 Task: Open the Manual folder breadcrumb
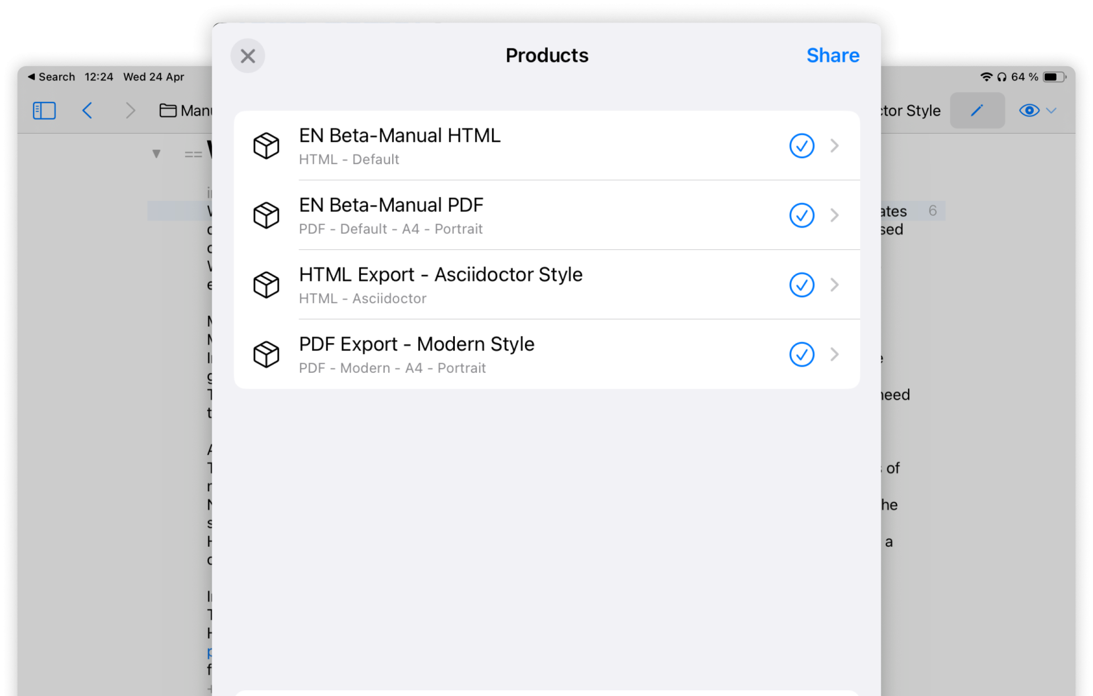click(x=186, y=110)
